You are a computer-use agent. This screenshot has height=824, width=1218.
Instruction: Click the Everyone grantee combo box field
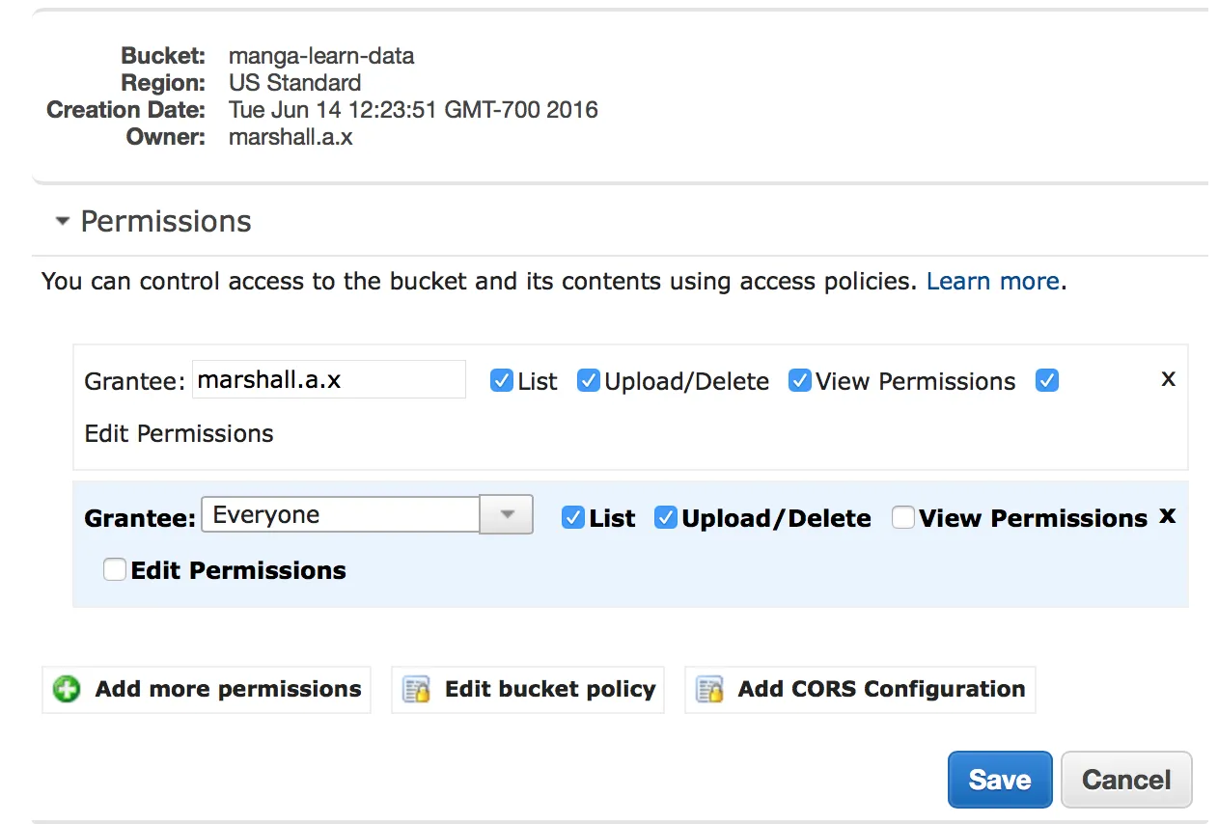pos(340,515)
